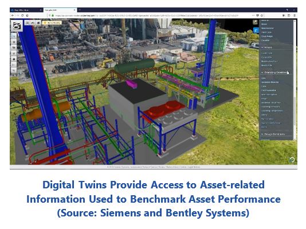Click the walk tool icon in left toolbar
306x229 pixels.
pyautogui.click(x=14, y=48)
